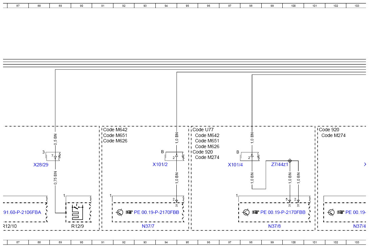Screen dimensions: 369x248
Task: Select the pointing hand icon in N37/8
Action: 256,212
